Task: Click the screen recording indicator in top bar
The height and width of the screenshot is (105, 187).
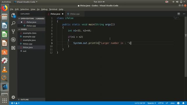Action: (x=167, y=2)
